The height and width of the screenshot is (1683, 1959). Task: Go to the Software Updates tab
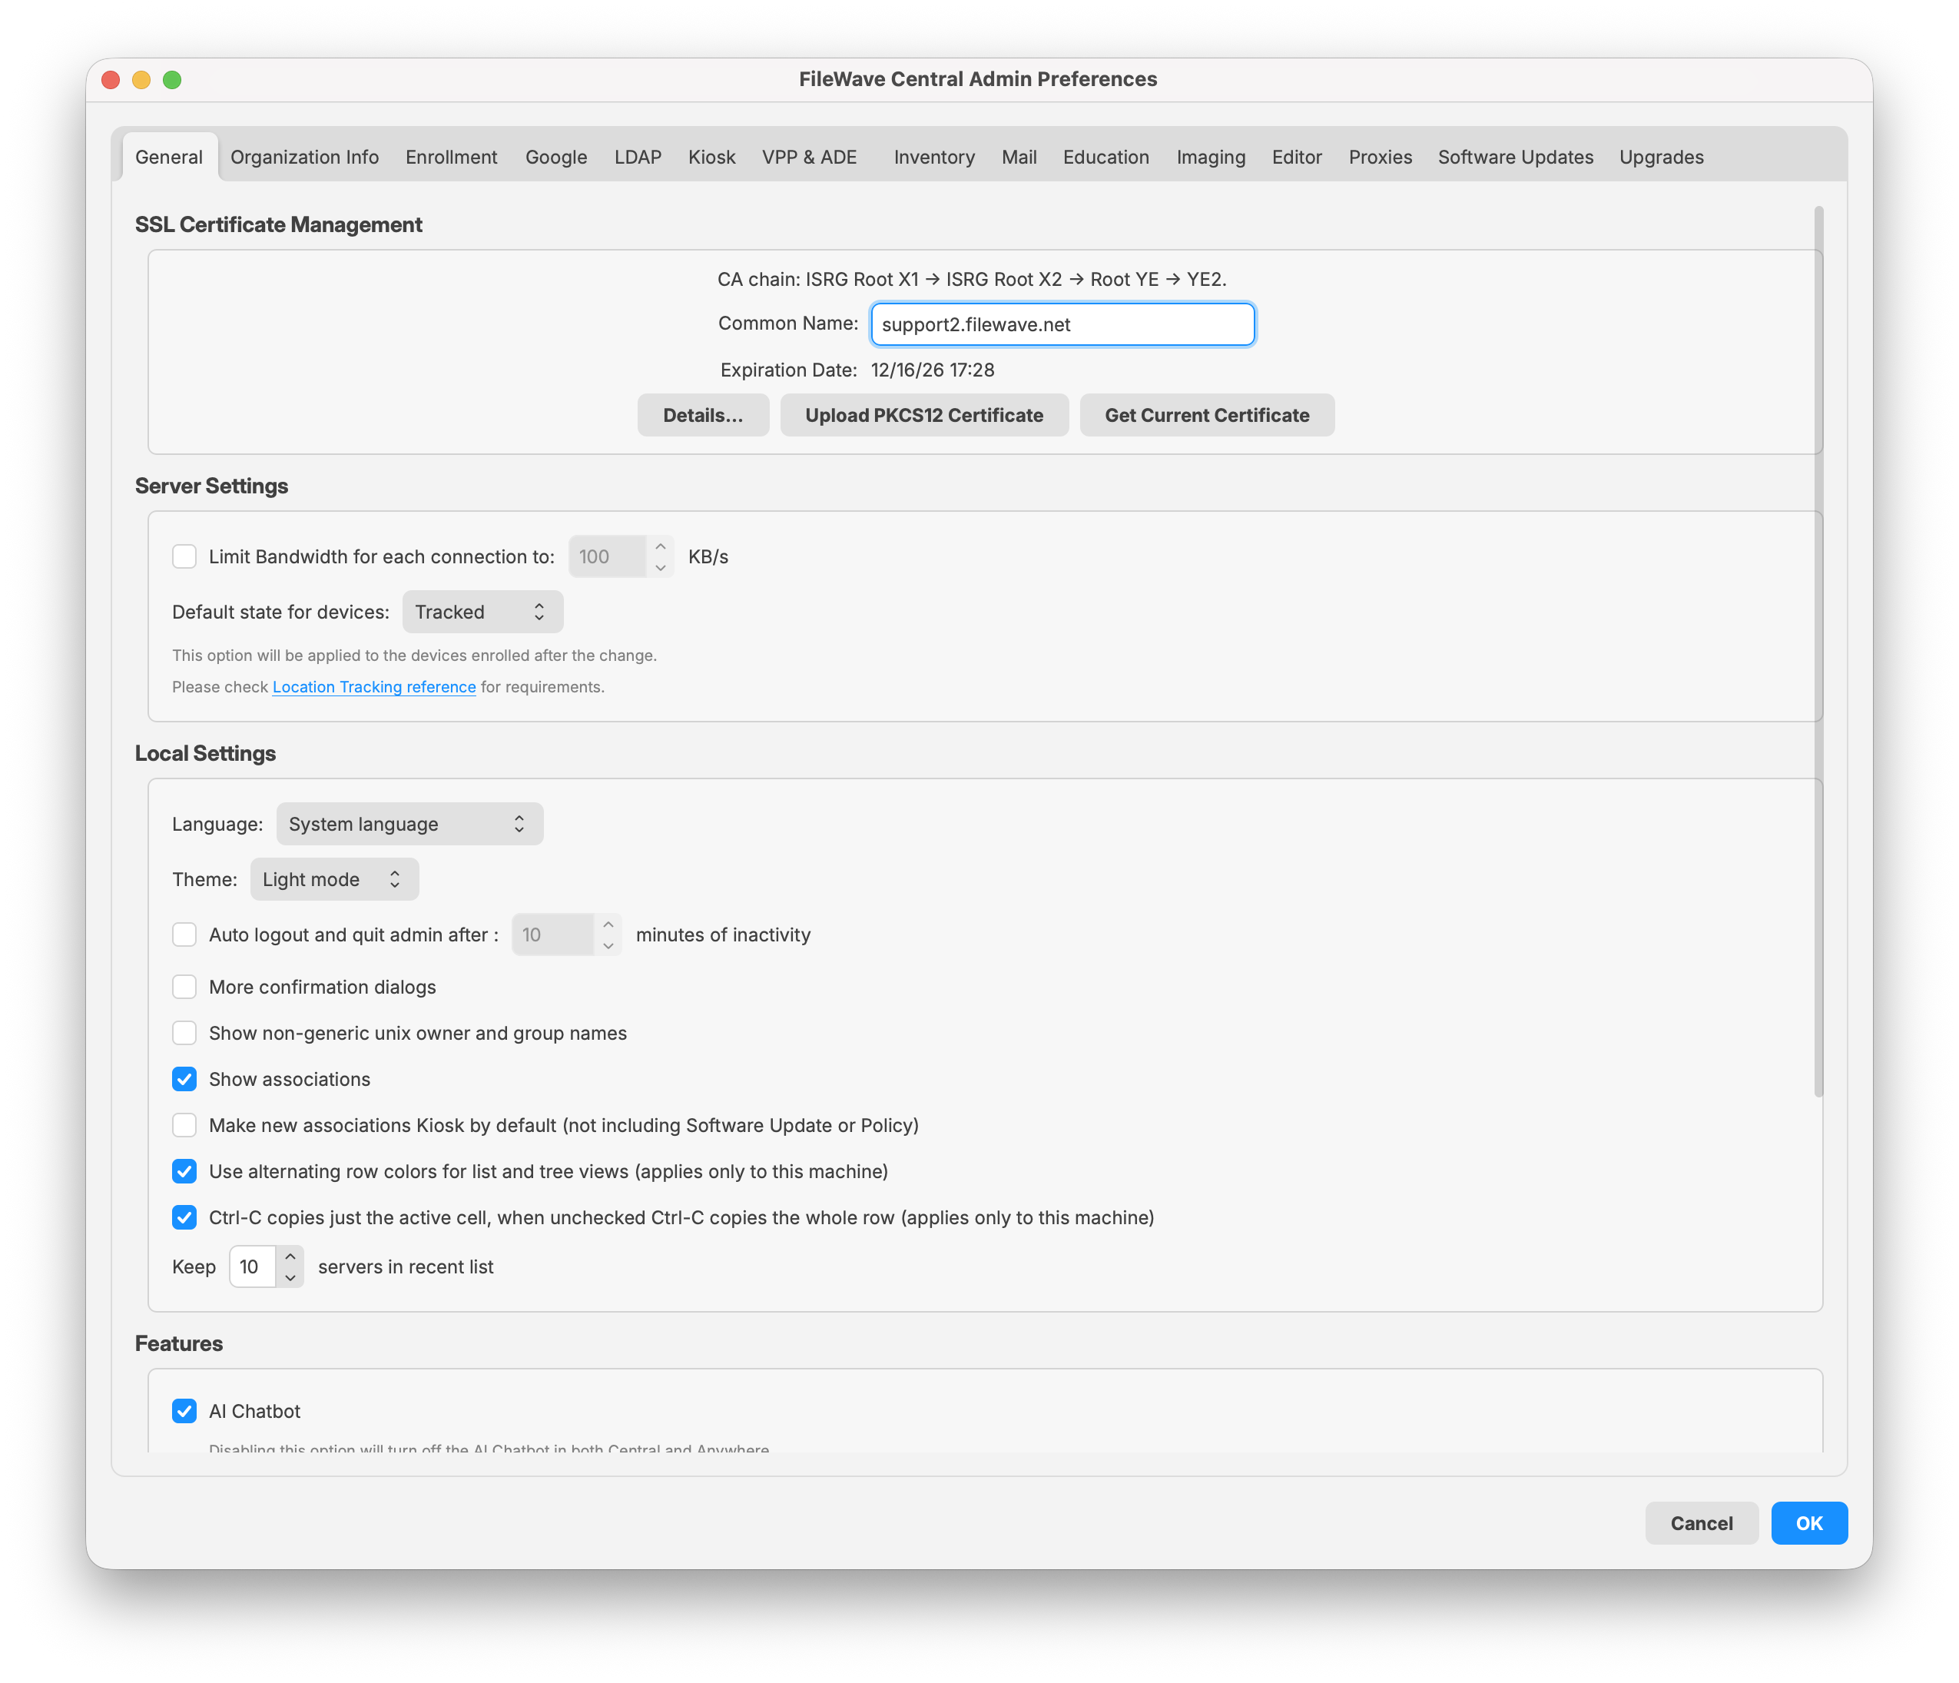(1516, 157)
